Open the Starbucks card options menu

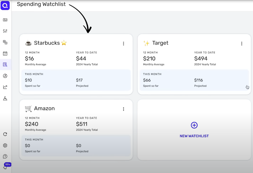pyautogui.click(x=123, y=44)
